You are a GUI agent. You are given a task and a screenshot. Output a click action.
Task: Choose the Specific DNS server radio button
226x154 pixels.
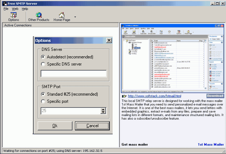[x=43, y=64]
